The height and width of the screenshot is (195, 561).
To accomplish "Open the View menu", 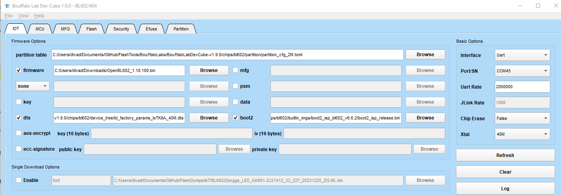I will pyautogui.click(x=23, y=16).
